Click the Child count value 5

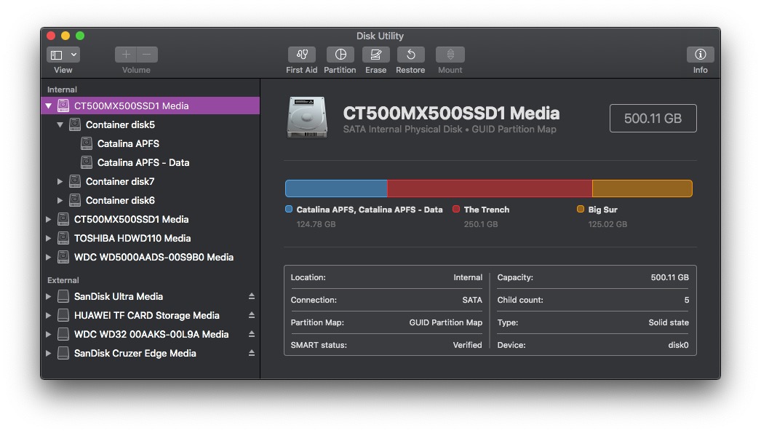(686, 300)
